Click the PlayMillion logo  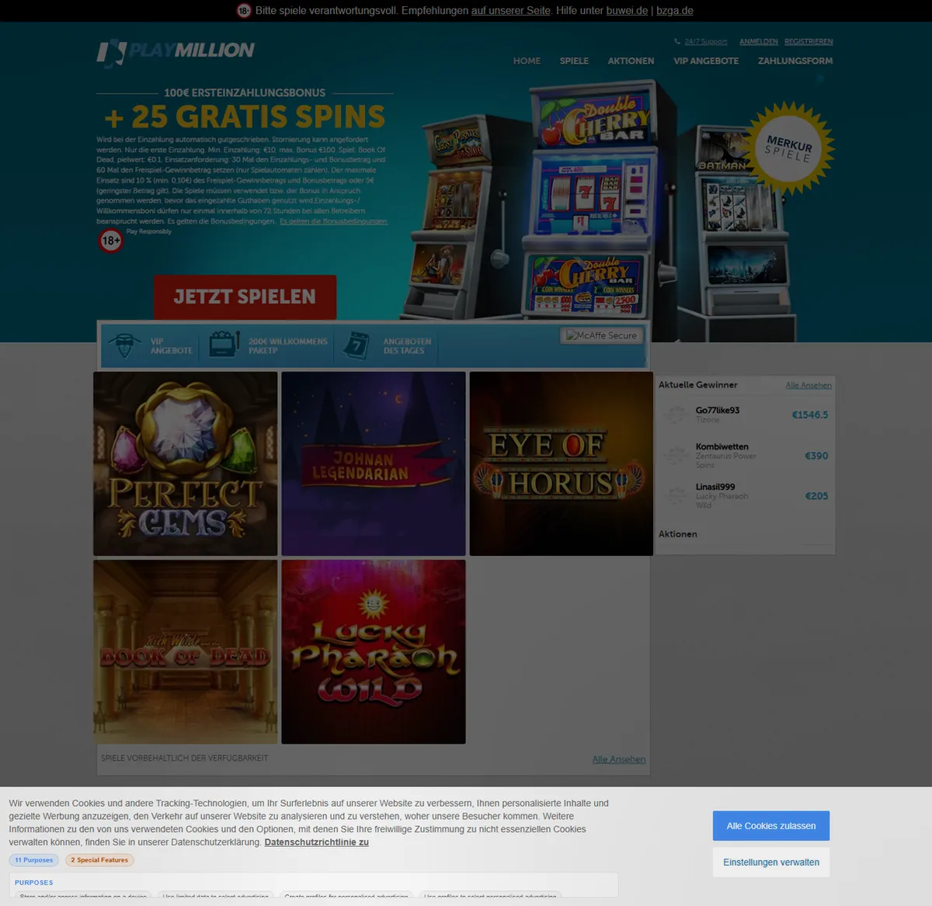coord(176,51)
